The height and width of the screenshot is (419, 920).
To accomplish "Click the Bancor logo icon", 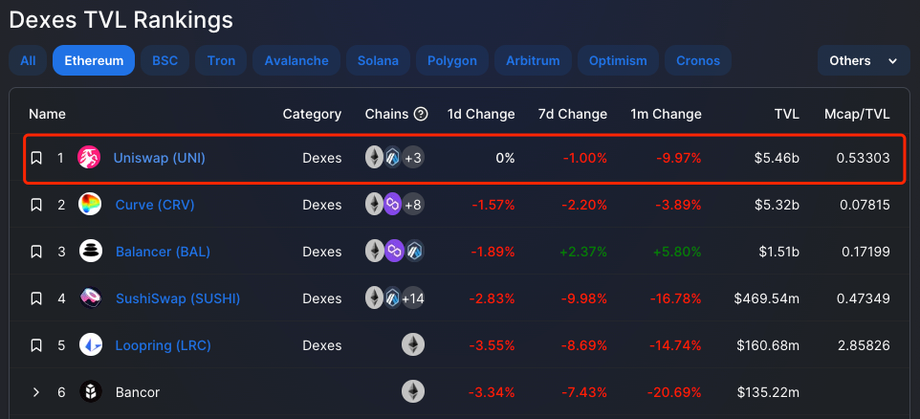I will 90,392.
